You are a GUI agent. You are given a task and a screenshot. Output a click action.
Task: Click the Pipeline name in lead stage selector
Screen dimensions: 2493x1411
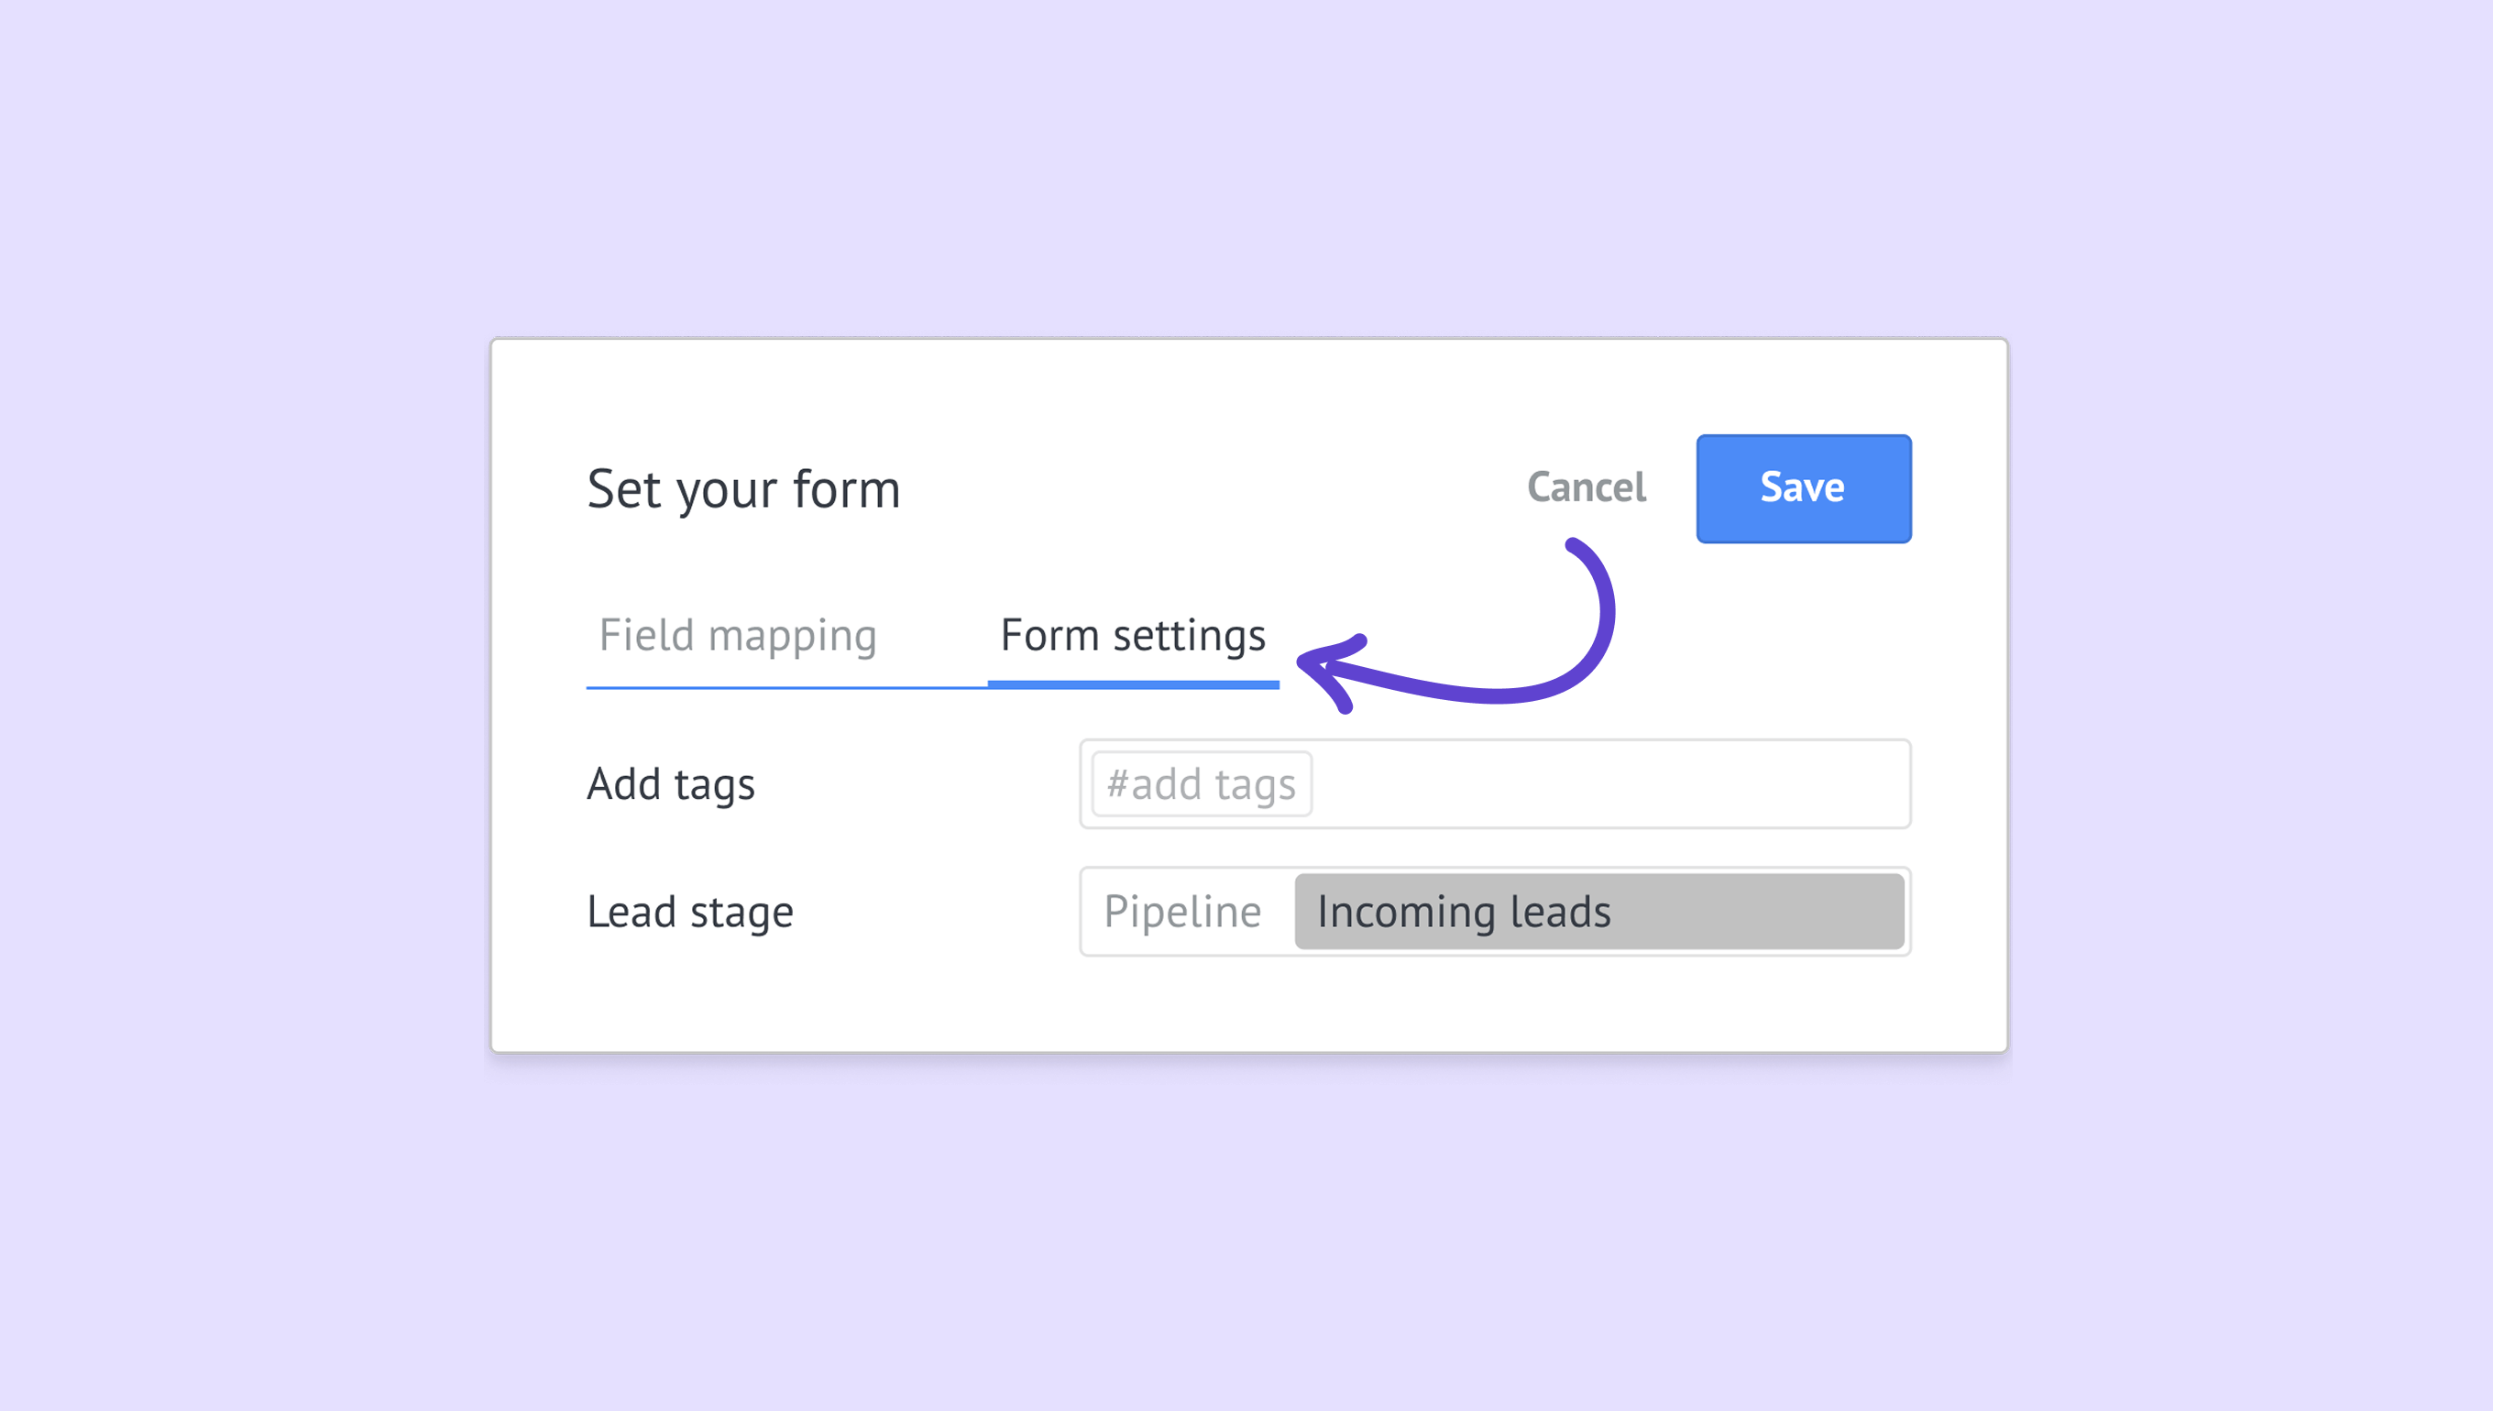point(1182,912)
